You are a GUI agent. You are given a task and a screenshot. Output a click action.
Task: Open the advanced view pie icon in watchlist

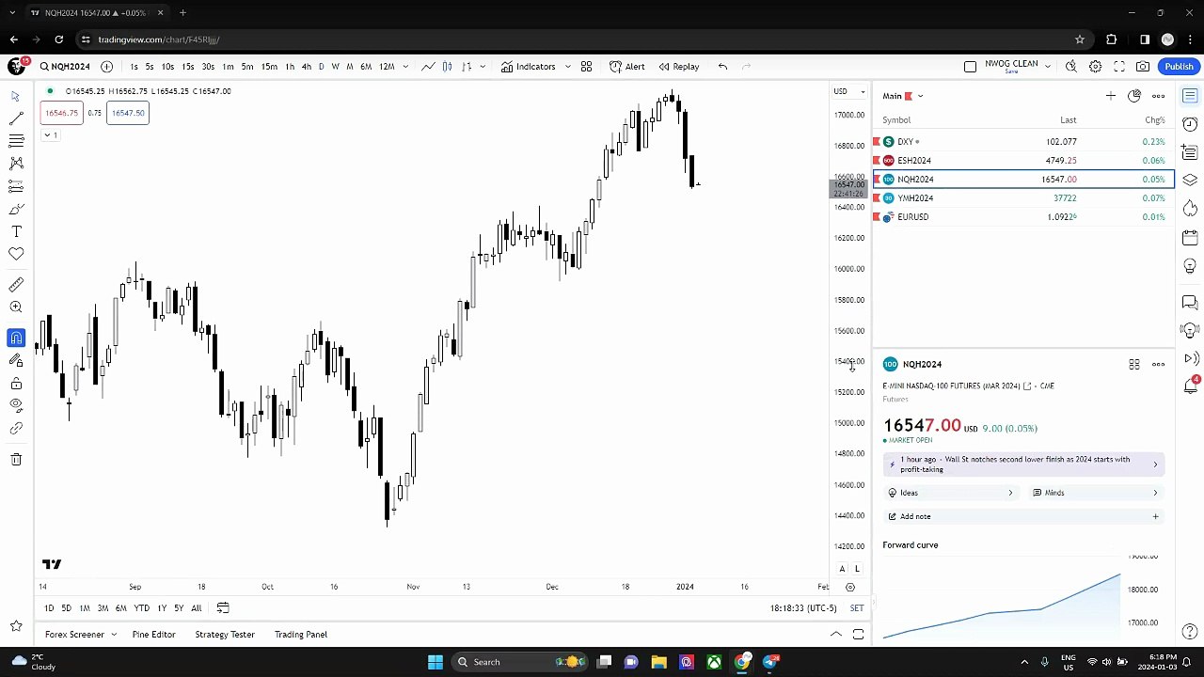(x=1134, y=96)
